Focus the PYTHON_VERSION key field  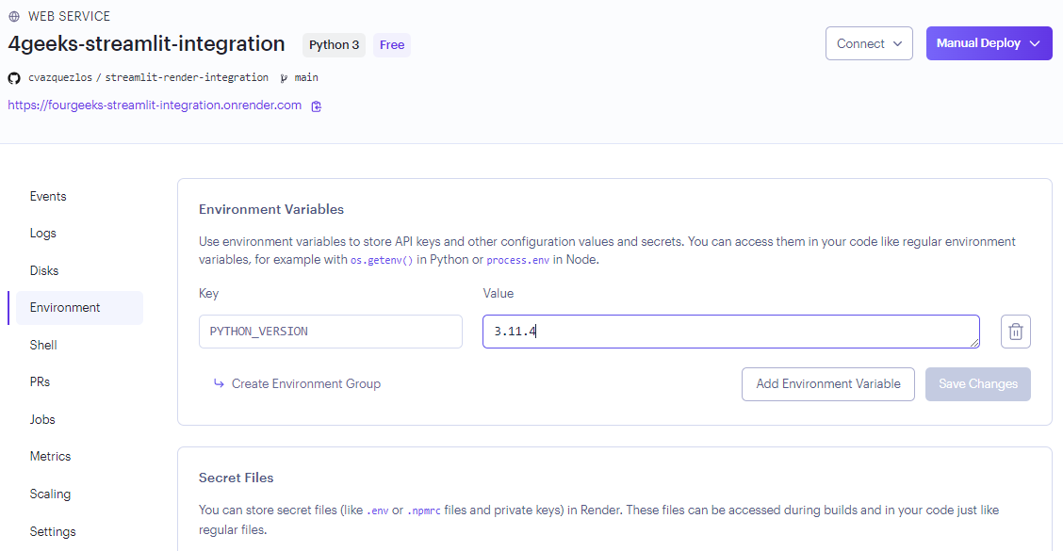(330, 332)
